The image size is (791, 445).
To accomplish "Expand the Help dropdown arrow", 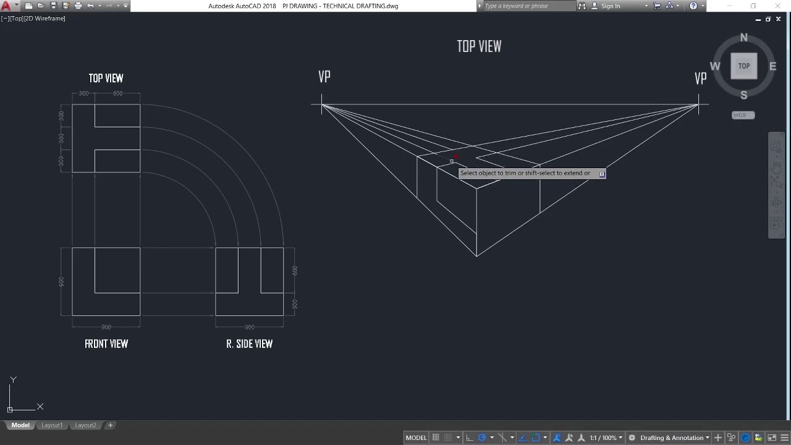I will [703, 6].
